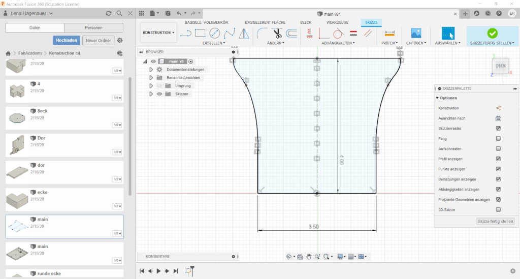The height and width of the screenshot is (279, 520).
Task: Click the sketch dimension measure icon
Action: click(x=389, y=34)
